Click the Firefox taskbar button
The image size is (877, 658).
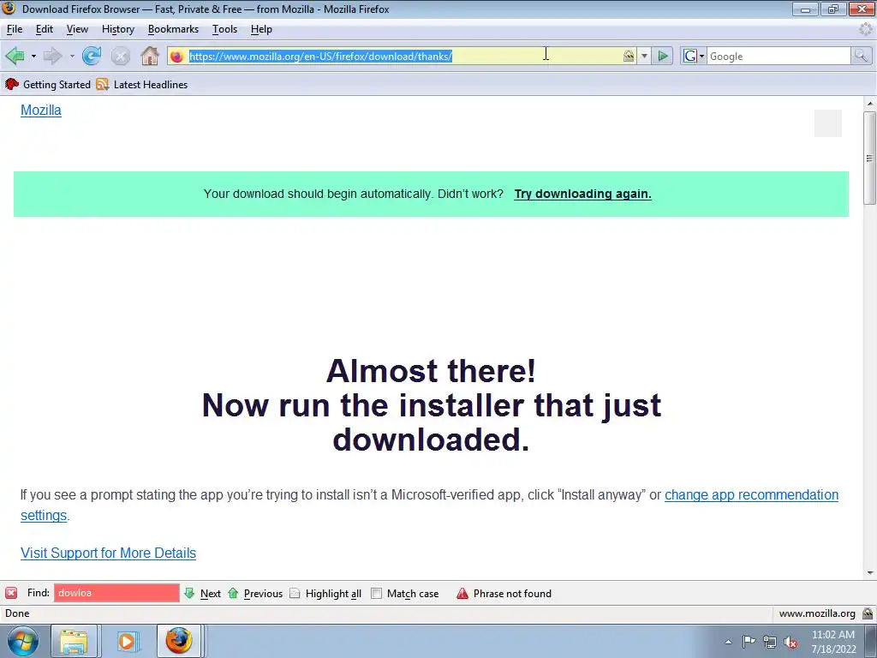(178, 641)
